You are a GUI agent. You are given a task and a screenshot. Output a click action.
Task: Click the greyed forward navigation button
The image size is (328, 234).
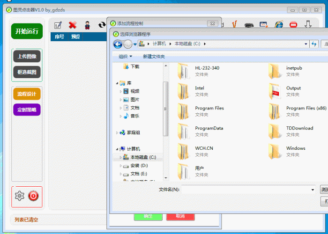tap(127, 44)
